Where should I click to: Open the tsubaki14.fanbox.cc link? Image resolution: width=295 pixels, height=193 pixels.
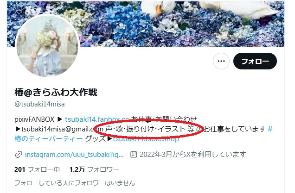96,119
